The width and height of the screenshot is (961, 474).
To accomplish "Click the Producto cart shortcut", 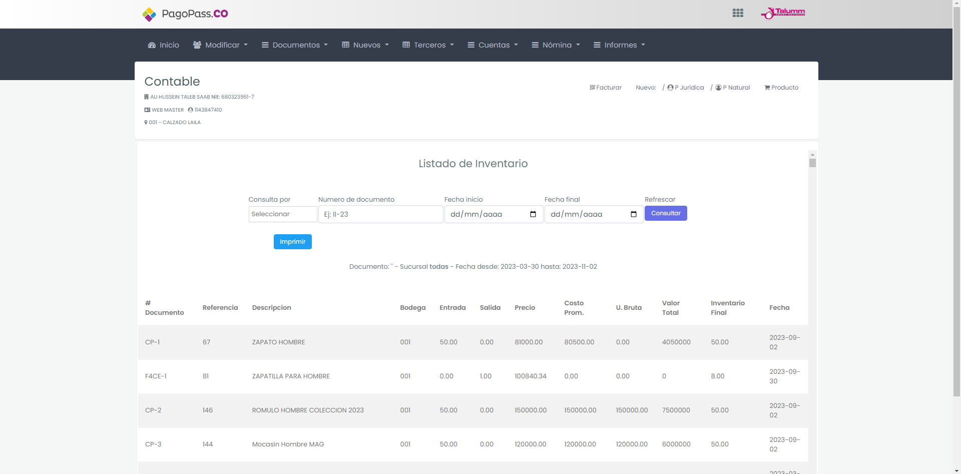I will [x=781, y=88].
